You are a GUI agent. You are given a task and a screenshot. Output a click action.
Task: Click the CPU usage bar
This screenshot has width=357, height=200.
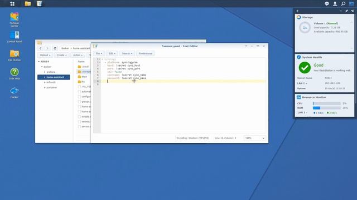[x=327, y=103]
